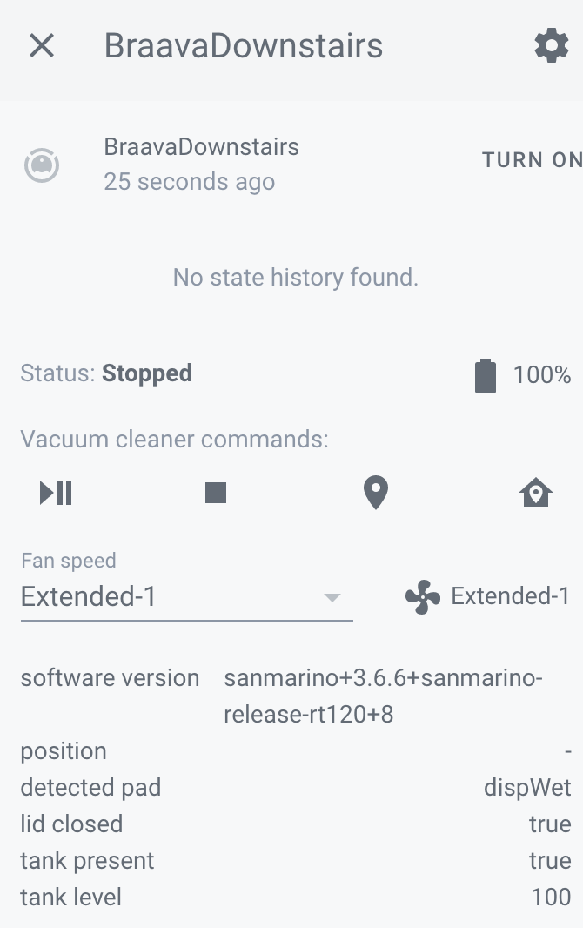The height and width of the screenshot is (928, 583).
Task: Click the 100% battery percentage text
Action: (x=541, y=375)
